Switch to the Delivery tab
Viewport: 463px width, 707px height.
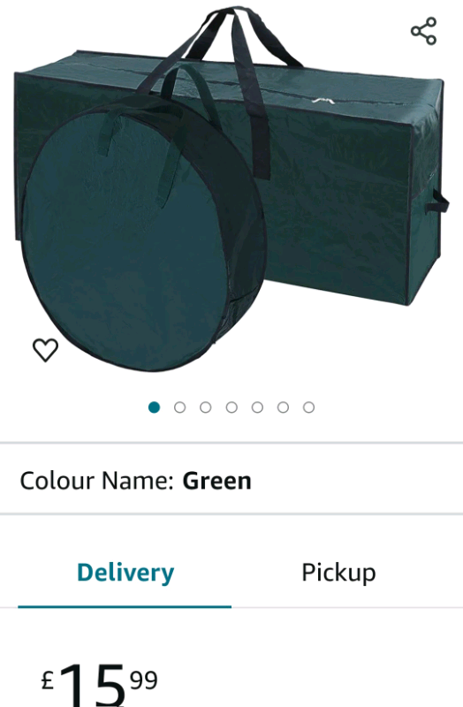click(x=125, y=573)
